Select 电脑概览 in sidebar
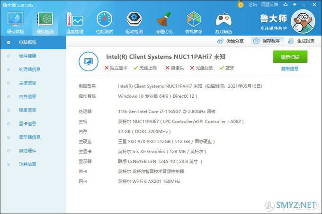This screenshot has height=214, width=322. tap(33, 43)
